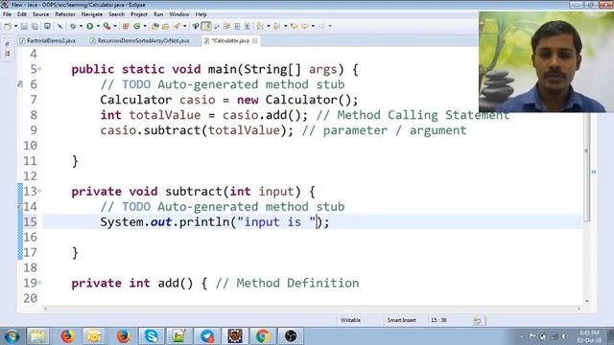Open the Windows Start menu
This screenshot has height=345, width=614.
(12, 336)
